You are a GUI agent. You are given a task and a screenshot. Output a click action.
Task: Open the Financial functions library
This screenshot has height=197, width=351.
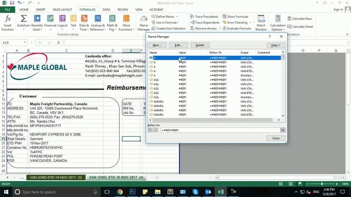(50, 23)
